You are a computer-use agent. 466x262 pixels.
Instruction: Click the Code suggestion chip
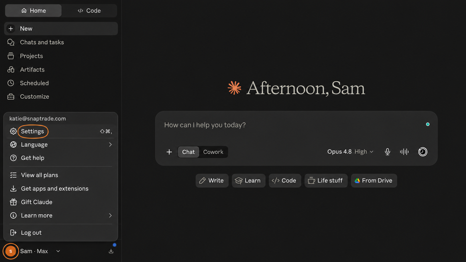285,181
